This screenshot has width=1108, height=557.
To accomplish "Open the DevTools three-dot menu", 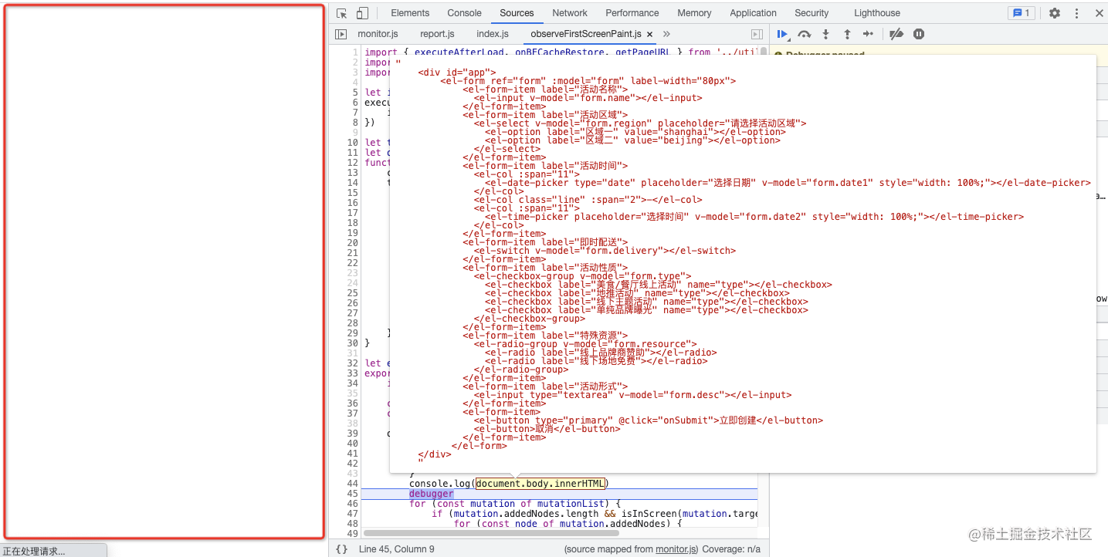I will point(1077,13).
